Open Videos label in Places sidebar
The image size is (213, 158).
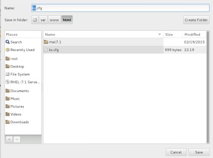click(x=16, y=114)
